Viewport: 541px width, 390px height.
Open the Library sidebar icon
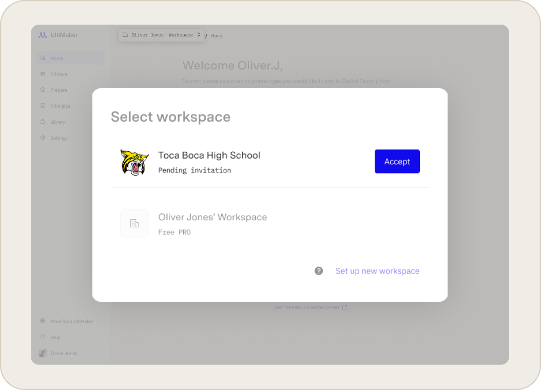tap(43, 122)
